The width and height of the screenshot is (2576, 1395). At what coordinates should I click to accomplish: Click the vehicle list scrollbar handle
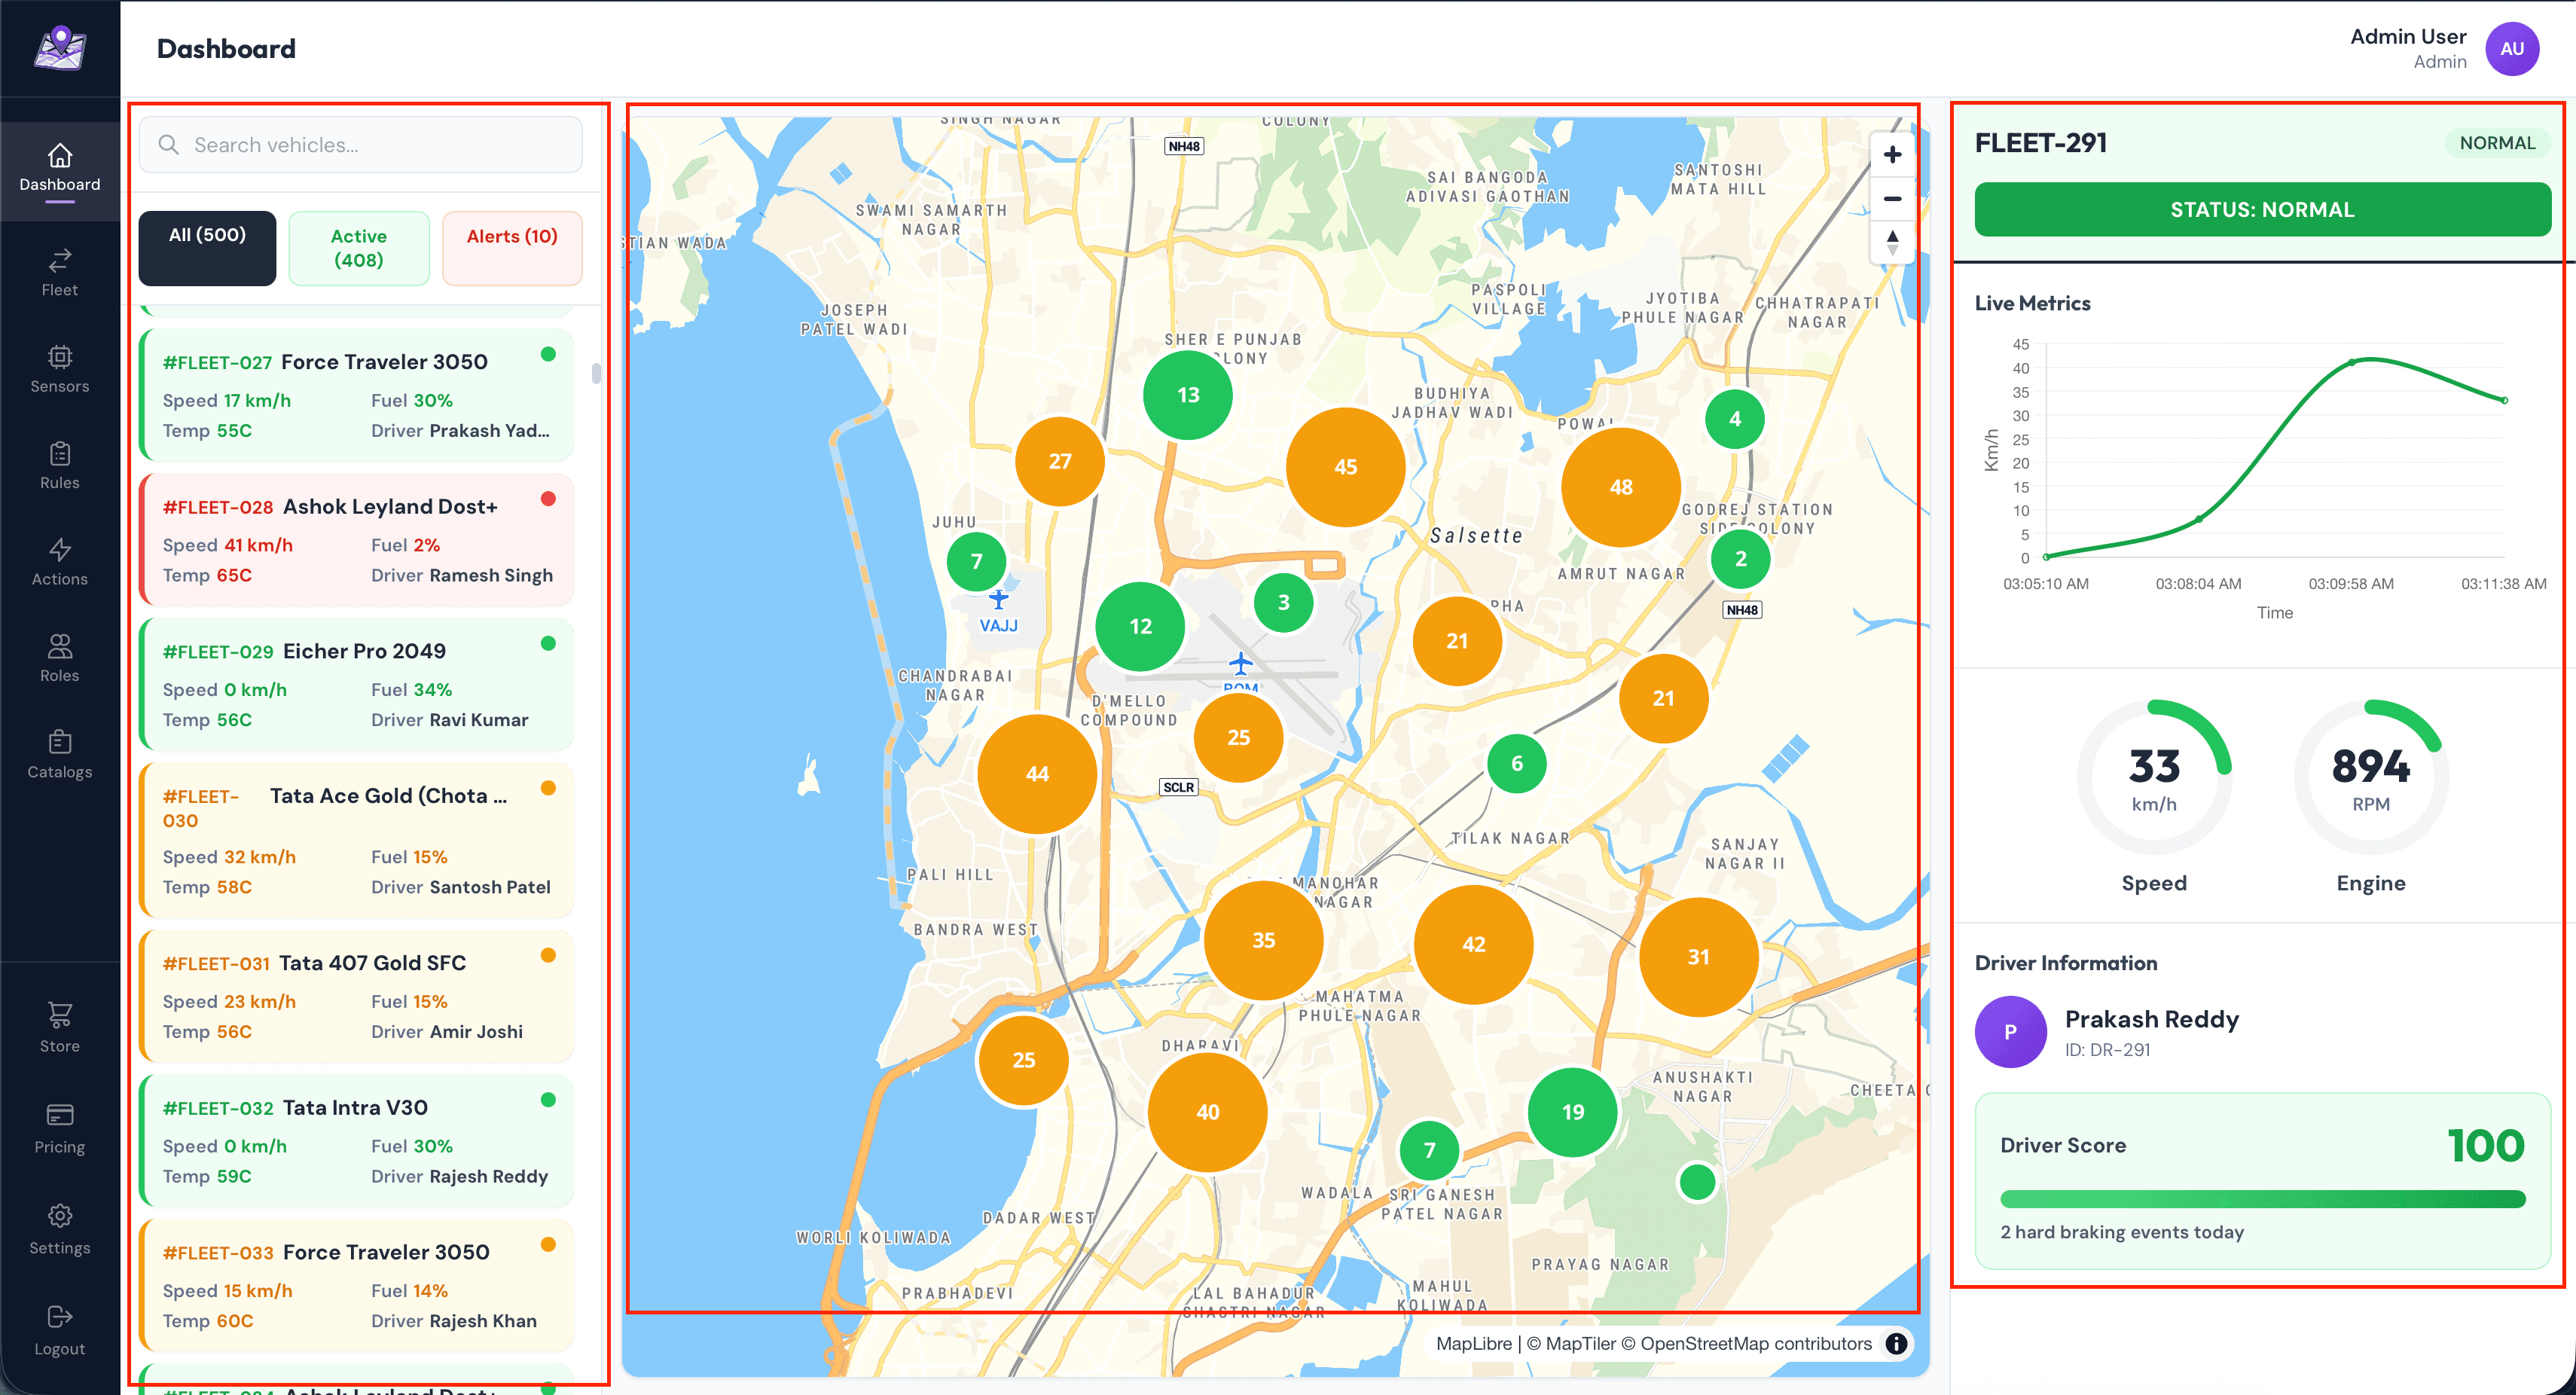pos(596,373)
